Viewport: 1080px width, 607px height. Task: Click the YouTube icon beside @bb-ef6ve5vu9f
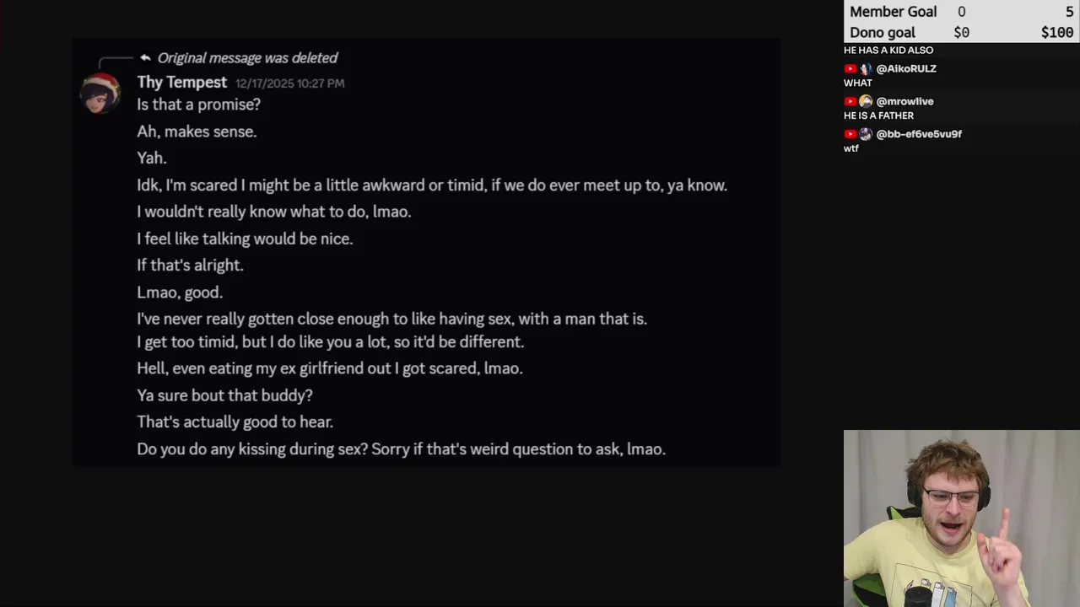(850, 134)
